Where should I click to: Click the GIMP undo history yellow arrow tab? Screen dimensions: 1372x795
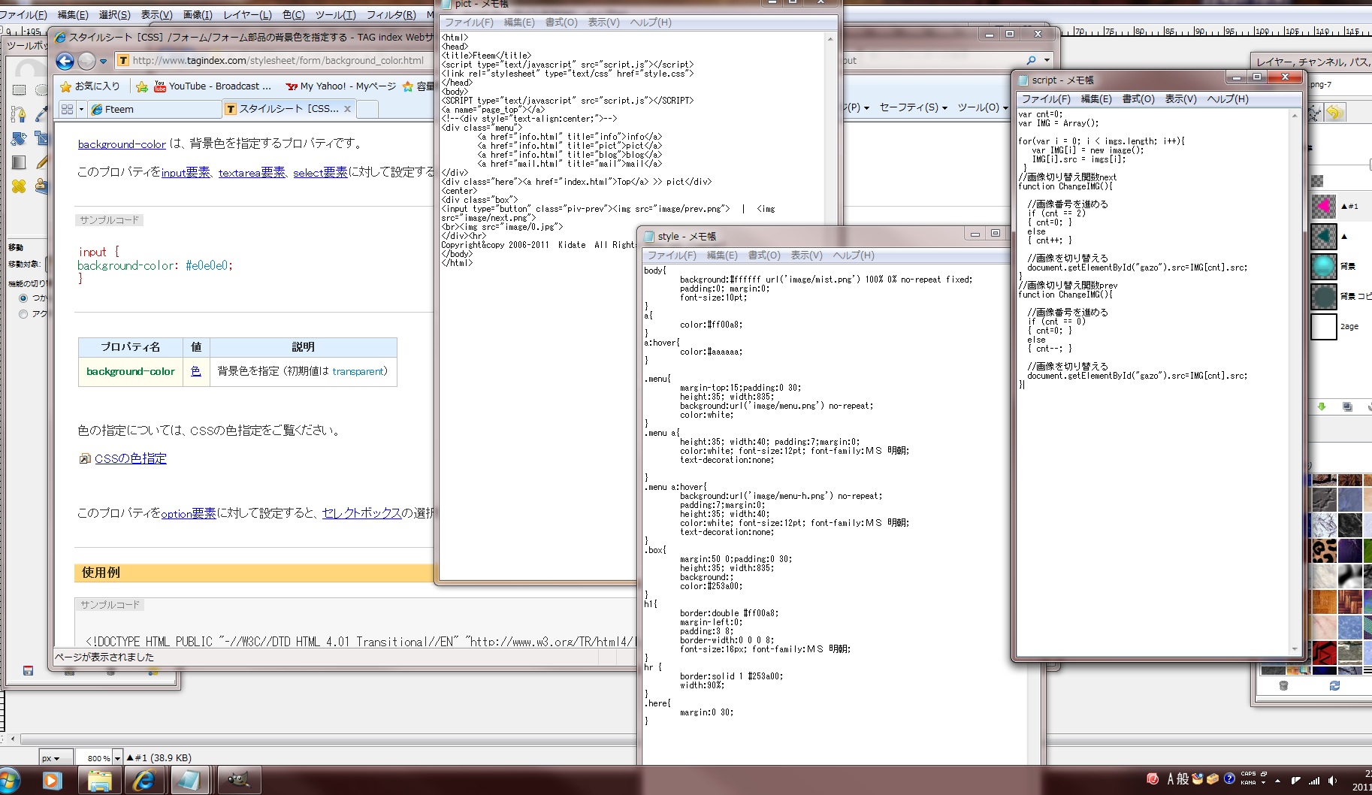(1334, 113)
